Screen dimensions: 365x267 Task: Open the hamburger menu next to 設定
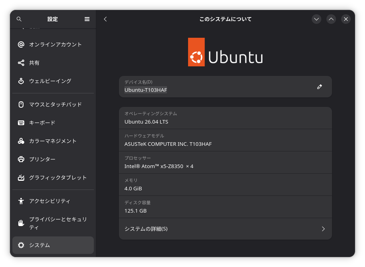[87, 19]
